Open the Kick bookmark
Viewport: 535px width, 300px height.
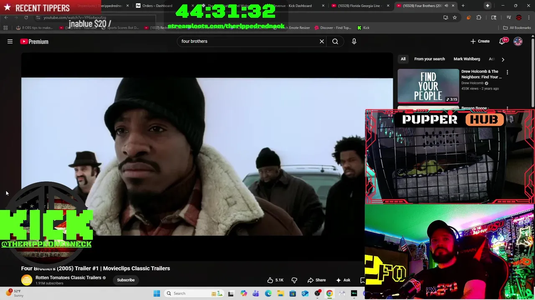(x=363, y=28)
